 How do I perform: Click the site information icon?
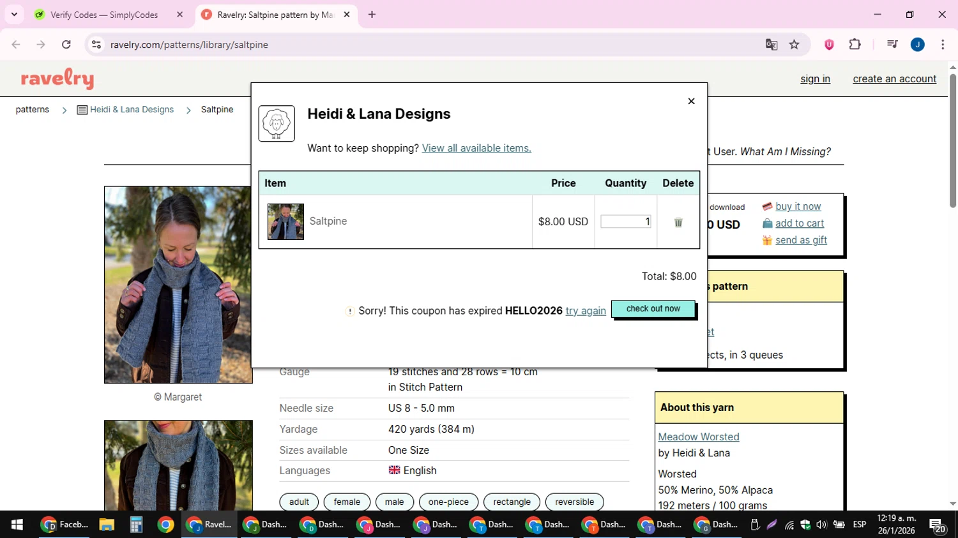tap(96, 45)
